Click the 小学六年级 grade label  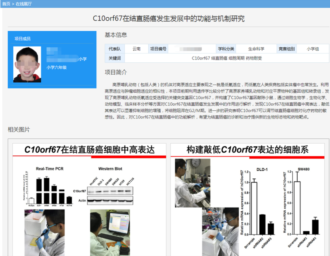(x=57, y=67)
